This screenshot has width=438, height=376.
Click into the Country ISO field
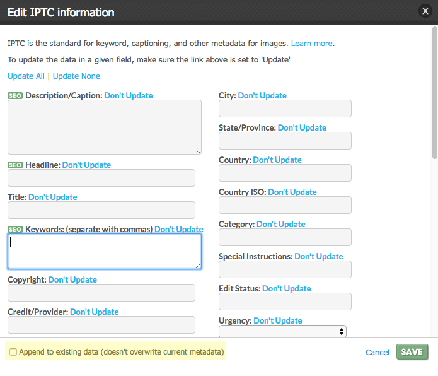click(x=285, y=205)
